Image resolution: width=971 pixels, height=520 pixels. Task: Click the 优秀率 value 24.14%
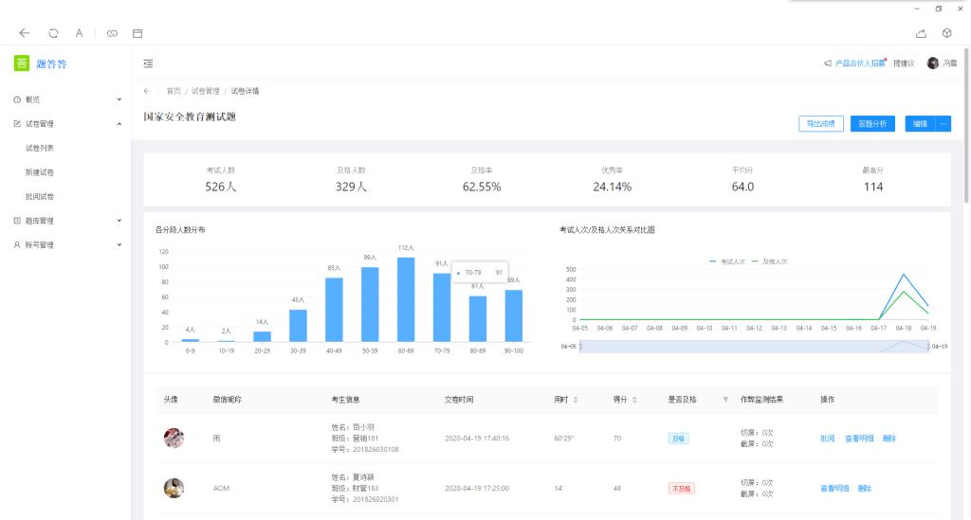click(612, 187)
